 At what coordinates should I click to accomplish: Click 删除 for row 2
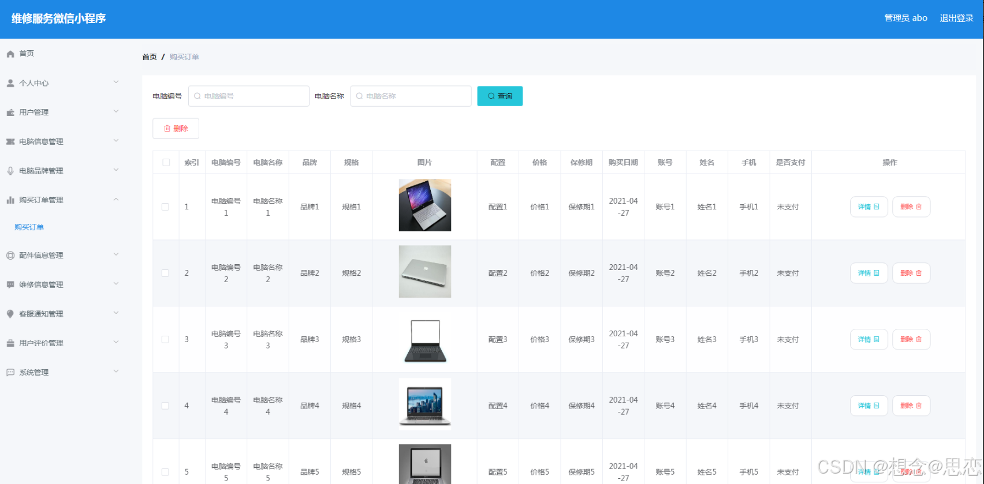click(911, 273)
